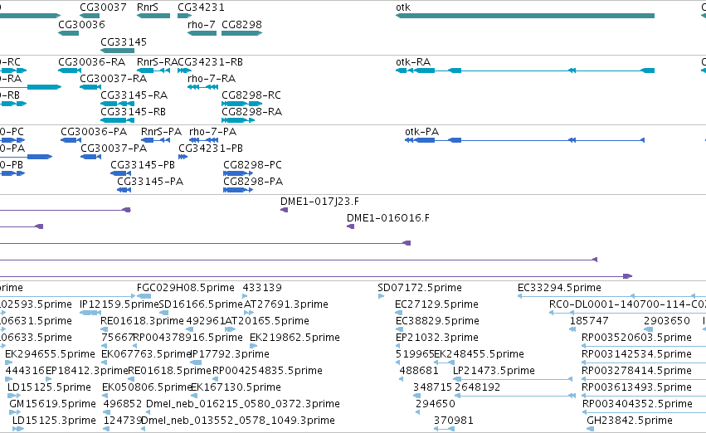This screenshot has height=433, width=706.
Task: Click the FGC029H08.5prime EST label
Action: pyautogui.click(x=186, y=288)
